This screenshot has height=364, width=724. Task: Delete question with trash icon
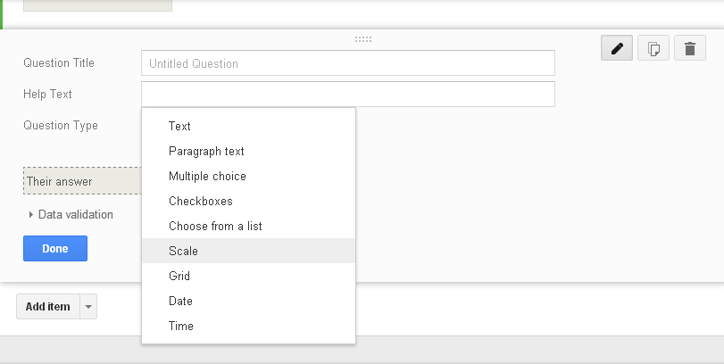point(689,48)
